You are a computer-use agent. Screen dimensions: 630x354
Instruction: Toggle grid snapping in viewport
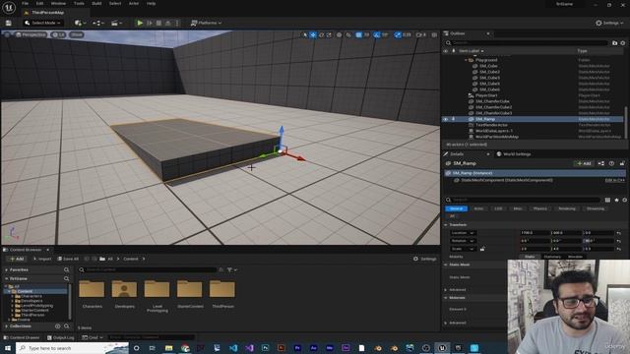pyautogui.click(x=358, y=35)
